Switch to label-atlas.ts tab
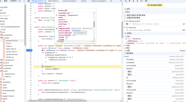 click(x=53, y=1)
